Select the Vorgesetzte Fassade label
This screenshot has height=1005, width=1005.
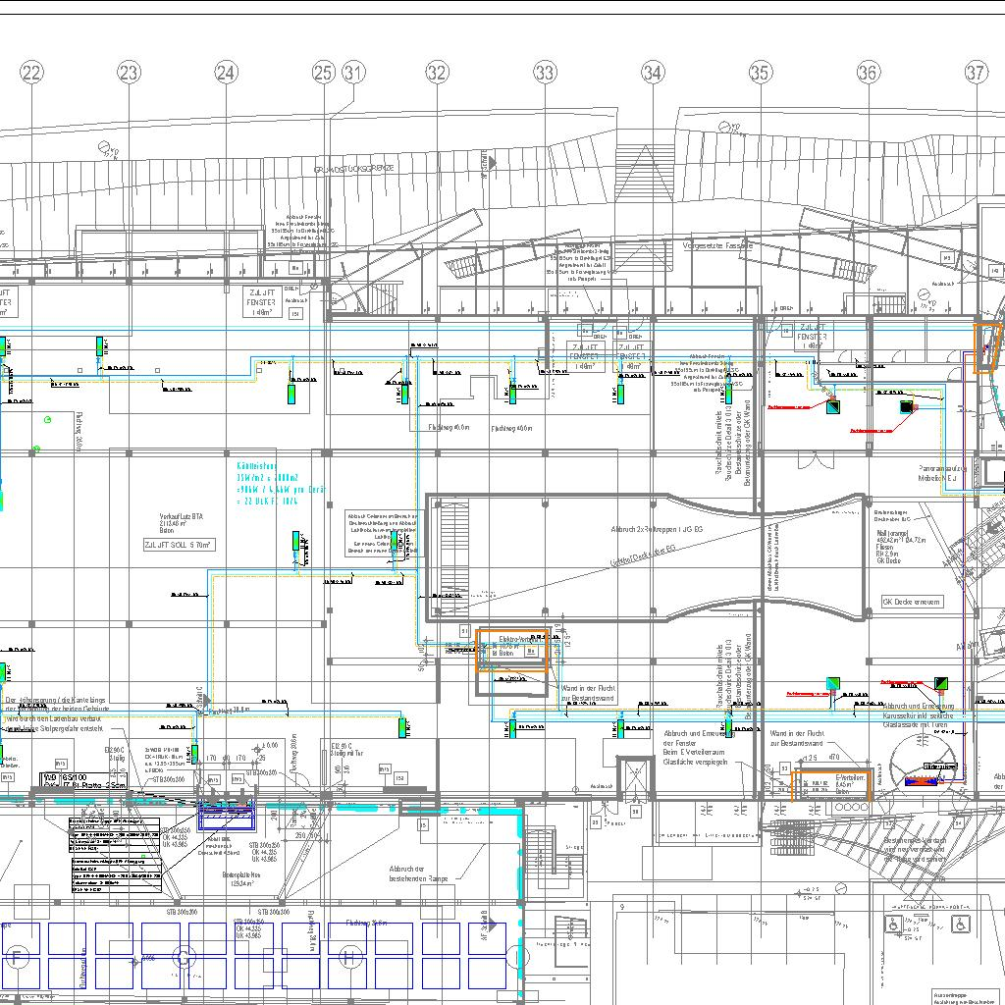coord(717,245)
